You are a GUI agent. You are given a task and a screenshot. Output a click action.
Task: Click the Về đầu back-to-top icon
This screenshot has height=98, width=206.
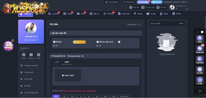point(200,81)
